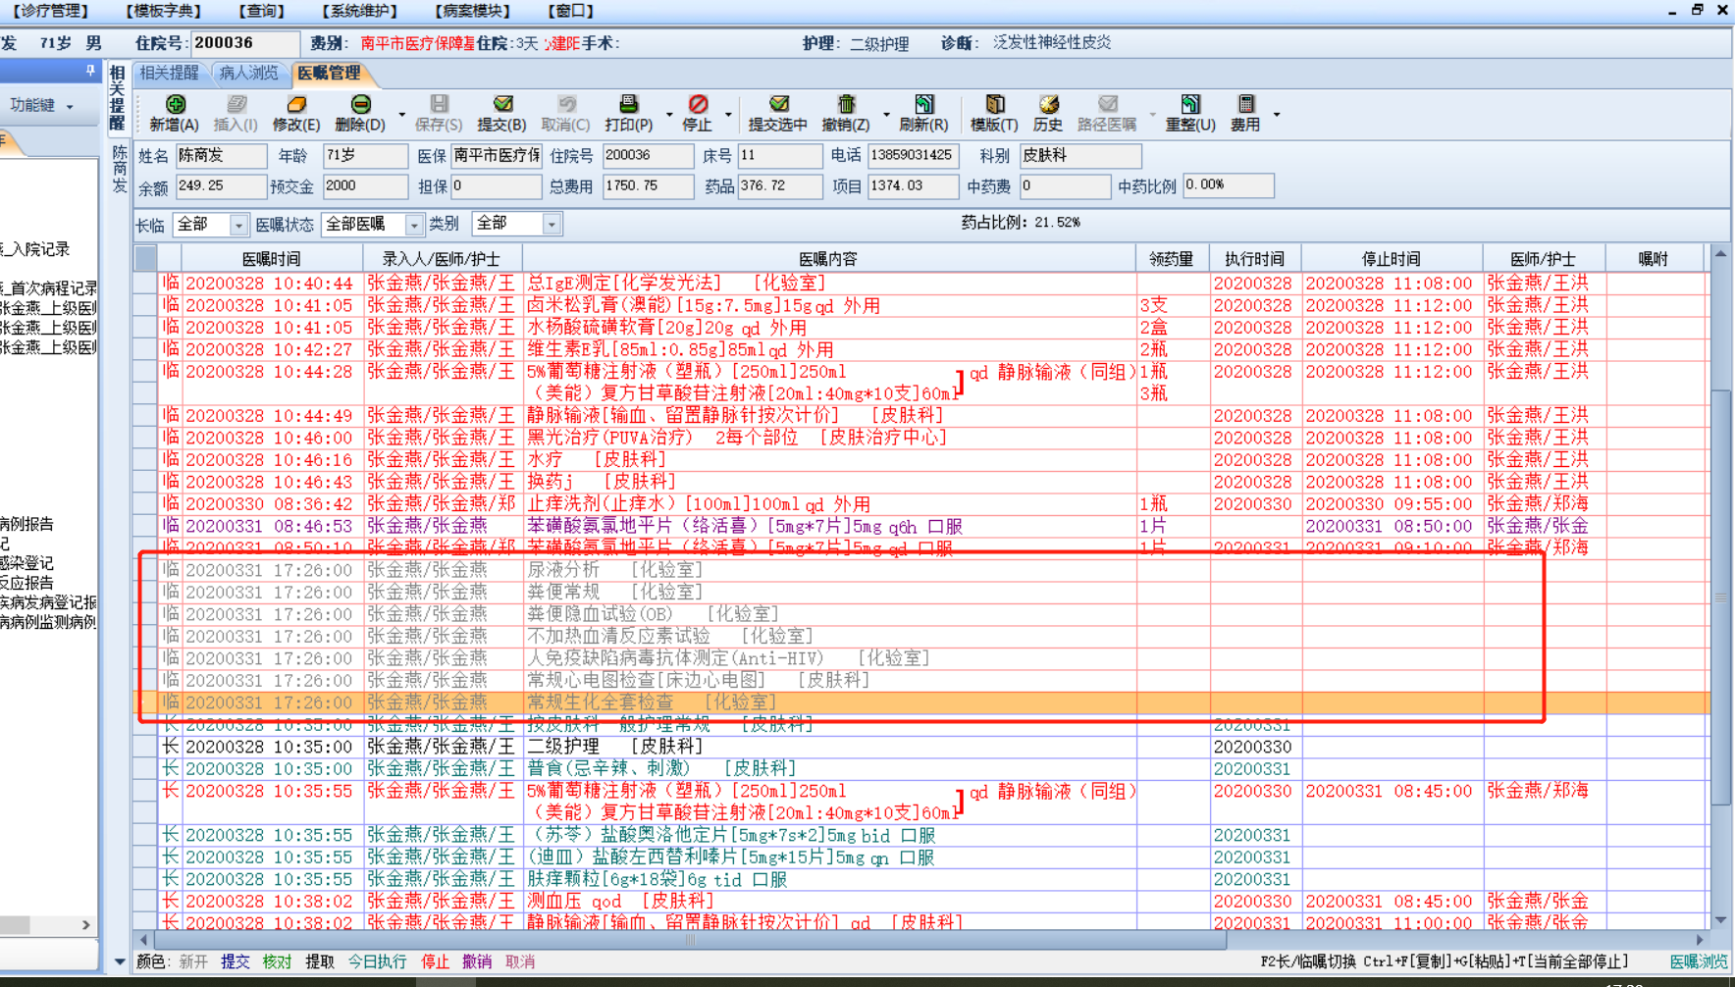Image resolution: width=1735 pixels, height=987 pixels.
Task: Open the 【系统维护】 menu
Action: click(x=359, y=11)
